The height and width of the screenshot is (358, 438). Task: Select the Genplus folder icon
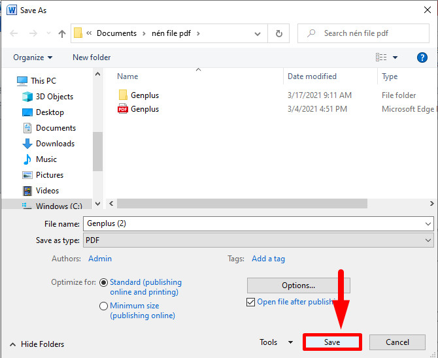(x=123, y=95)
